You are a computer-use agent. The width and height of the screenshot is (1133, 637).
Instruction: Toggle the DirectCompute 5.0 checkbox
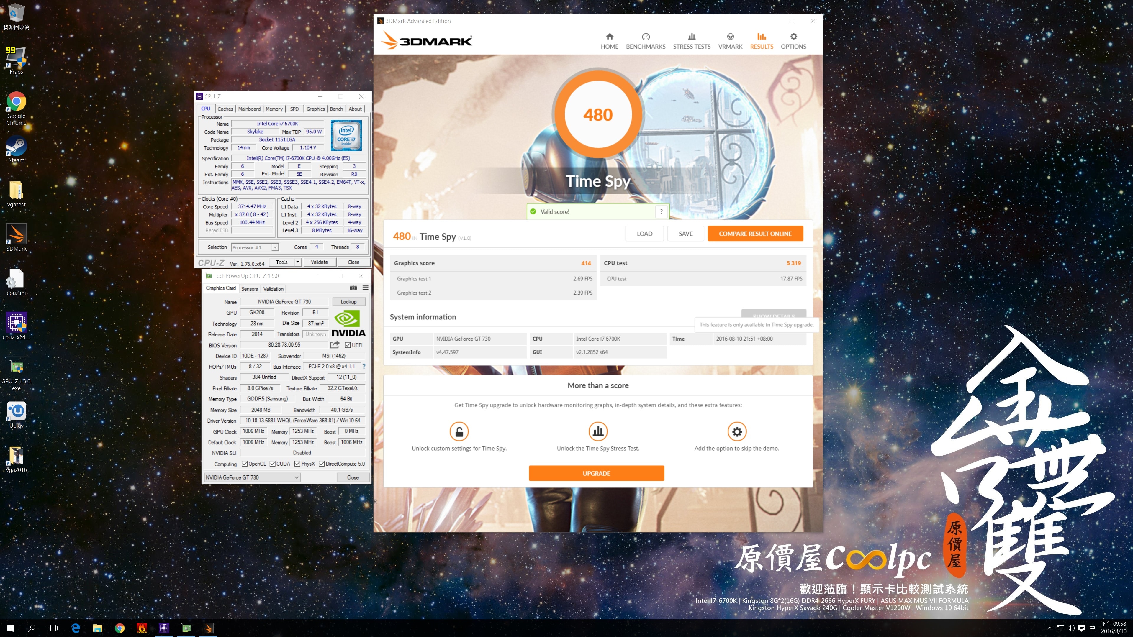tap(322, 464)
